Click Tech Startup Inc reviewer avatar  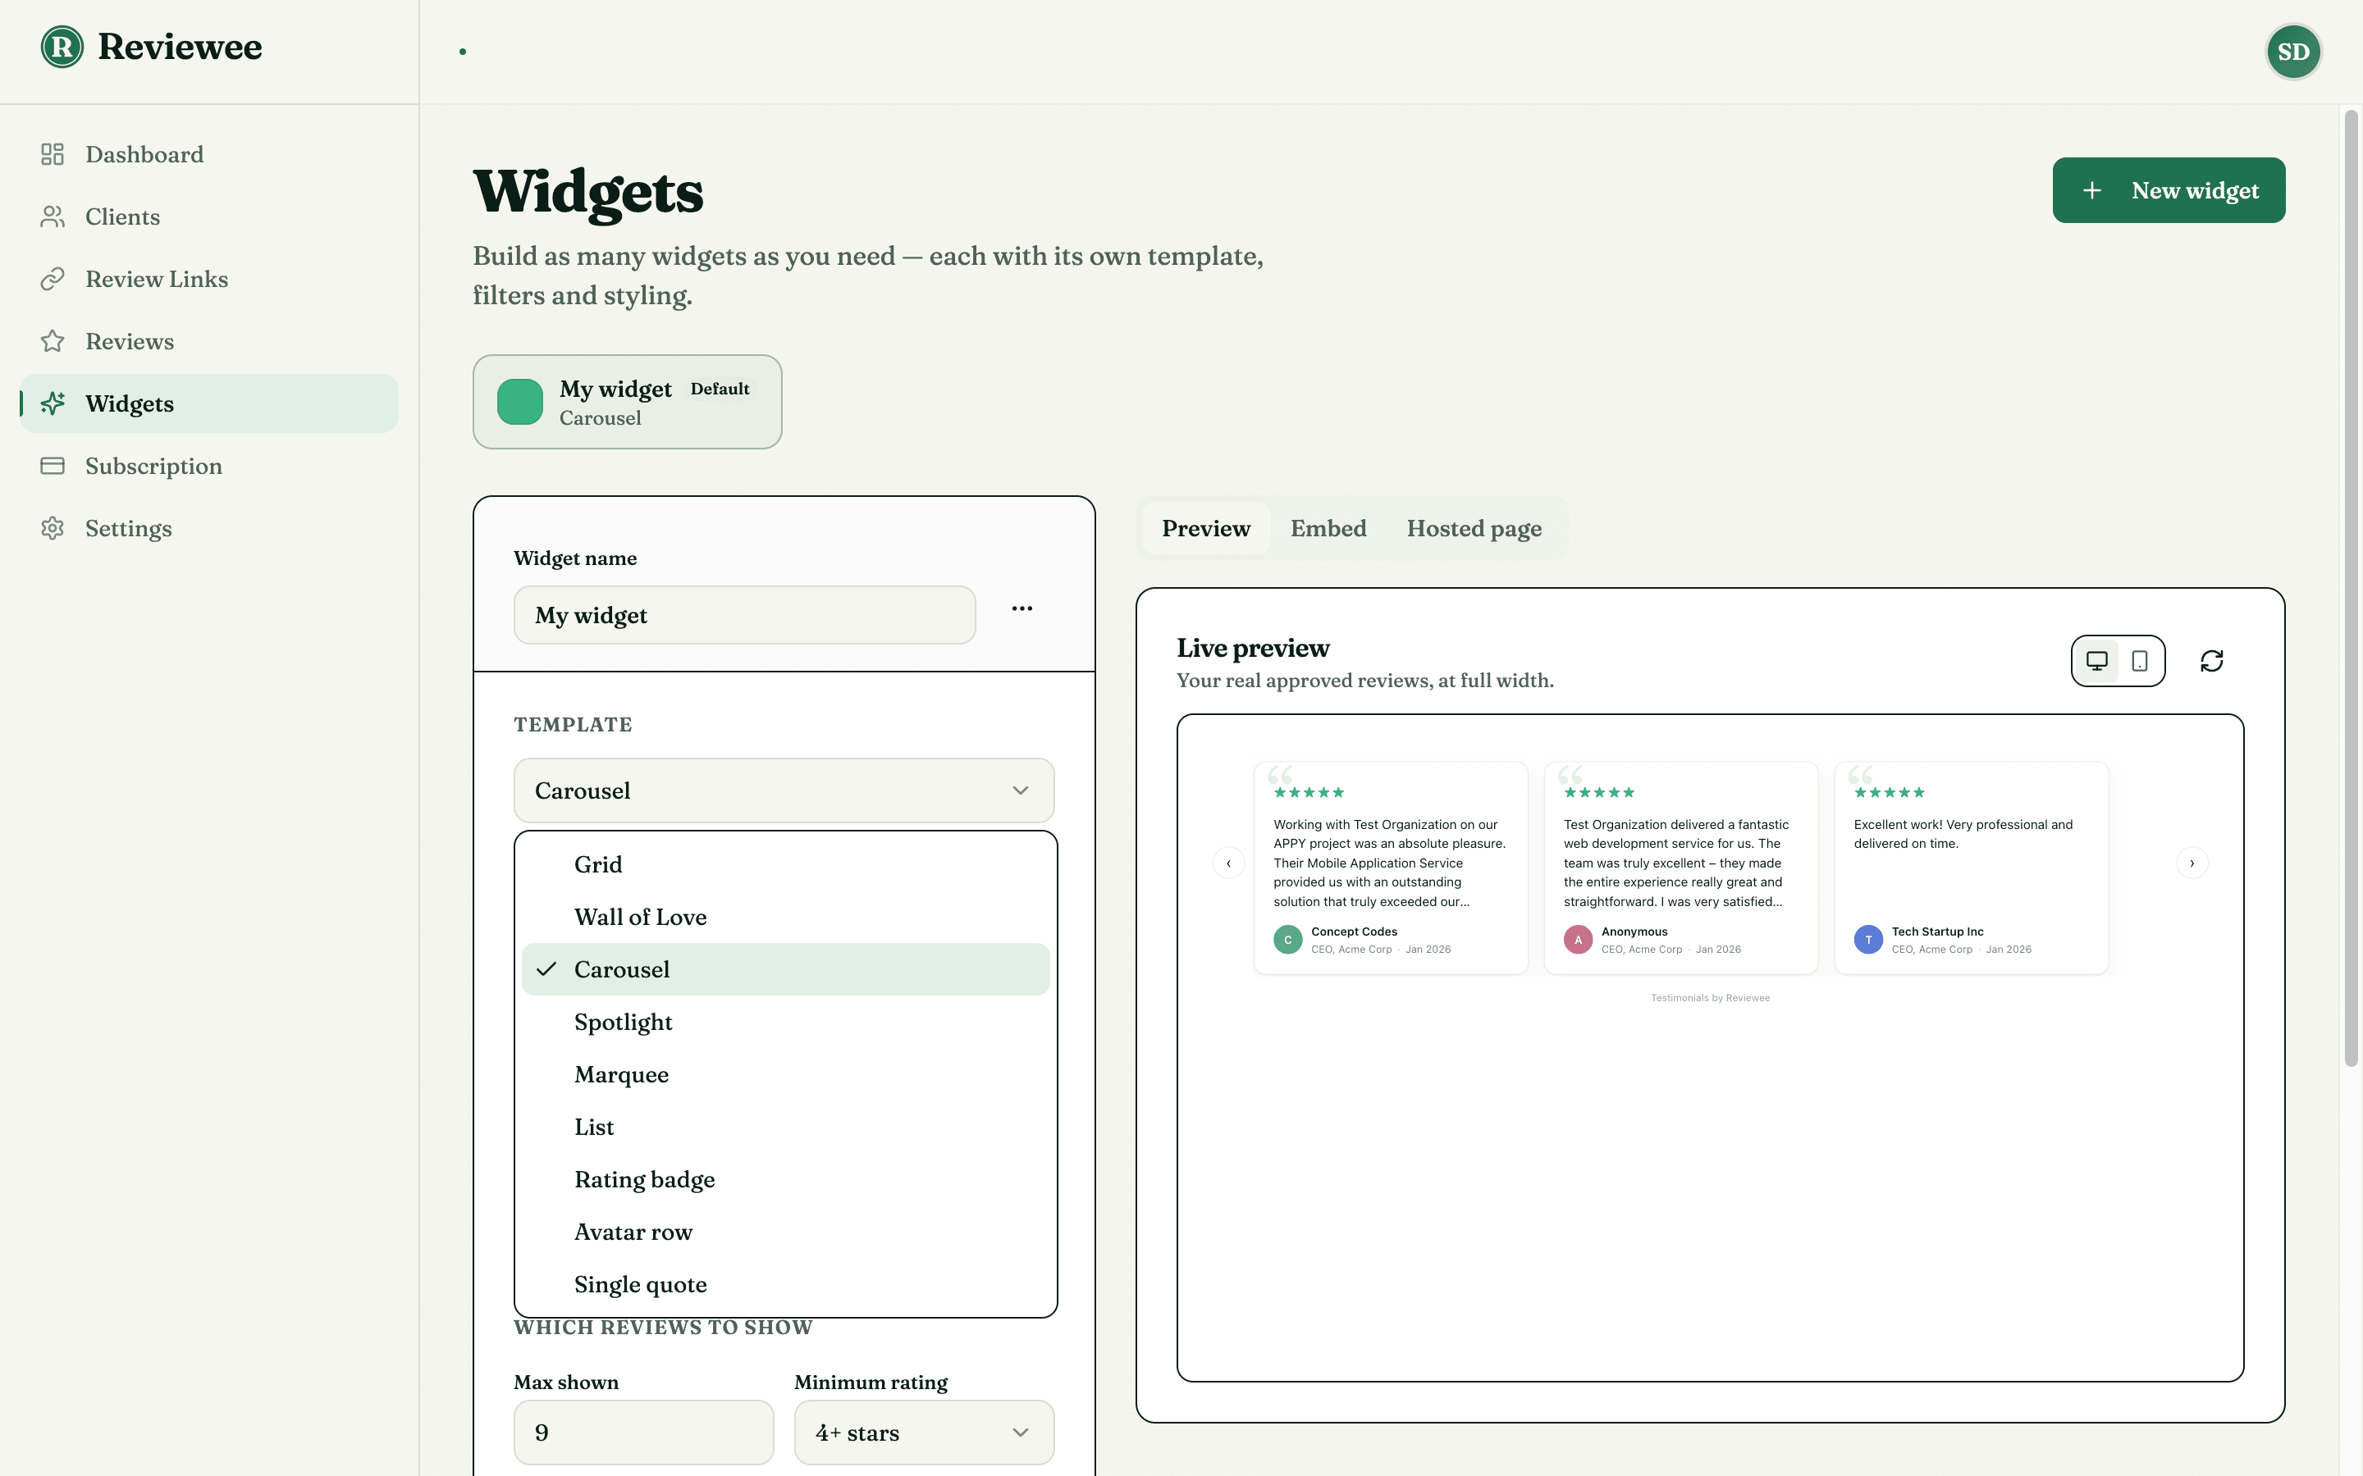click(1868, 939)
